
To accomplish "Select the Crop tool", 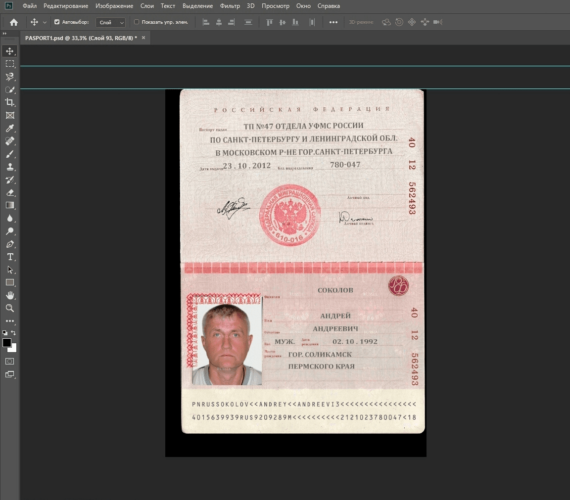I will [10, 102].
